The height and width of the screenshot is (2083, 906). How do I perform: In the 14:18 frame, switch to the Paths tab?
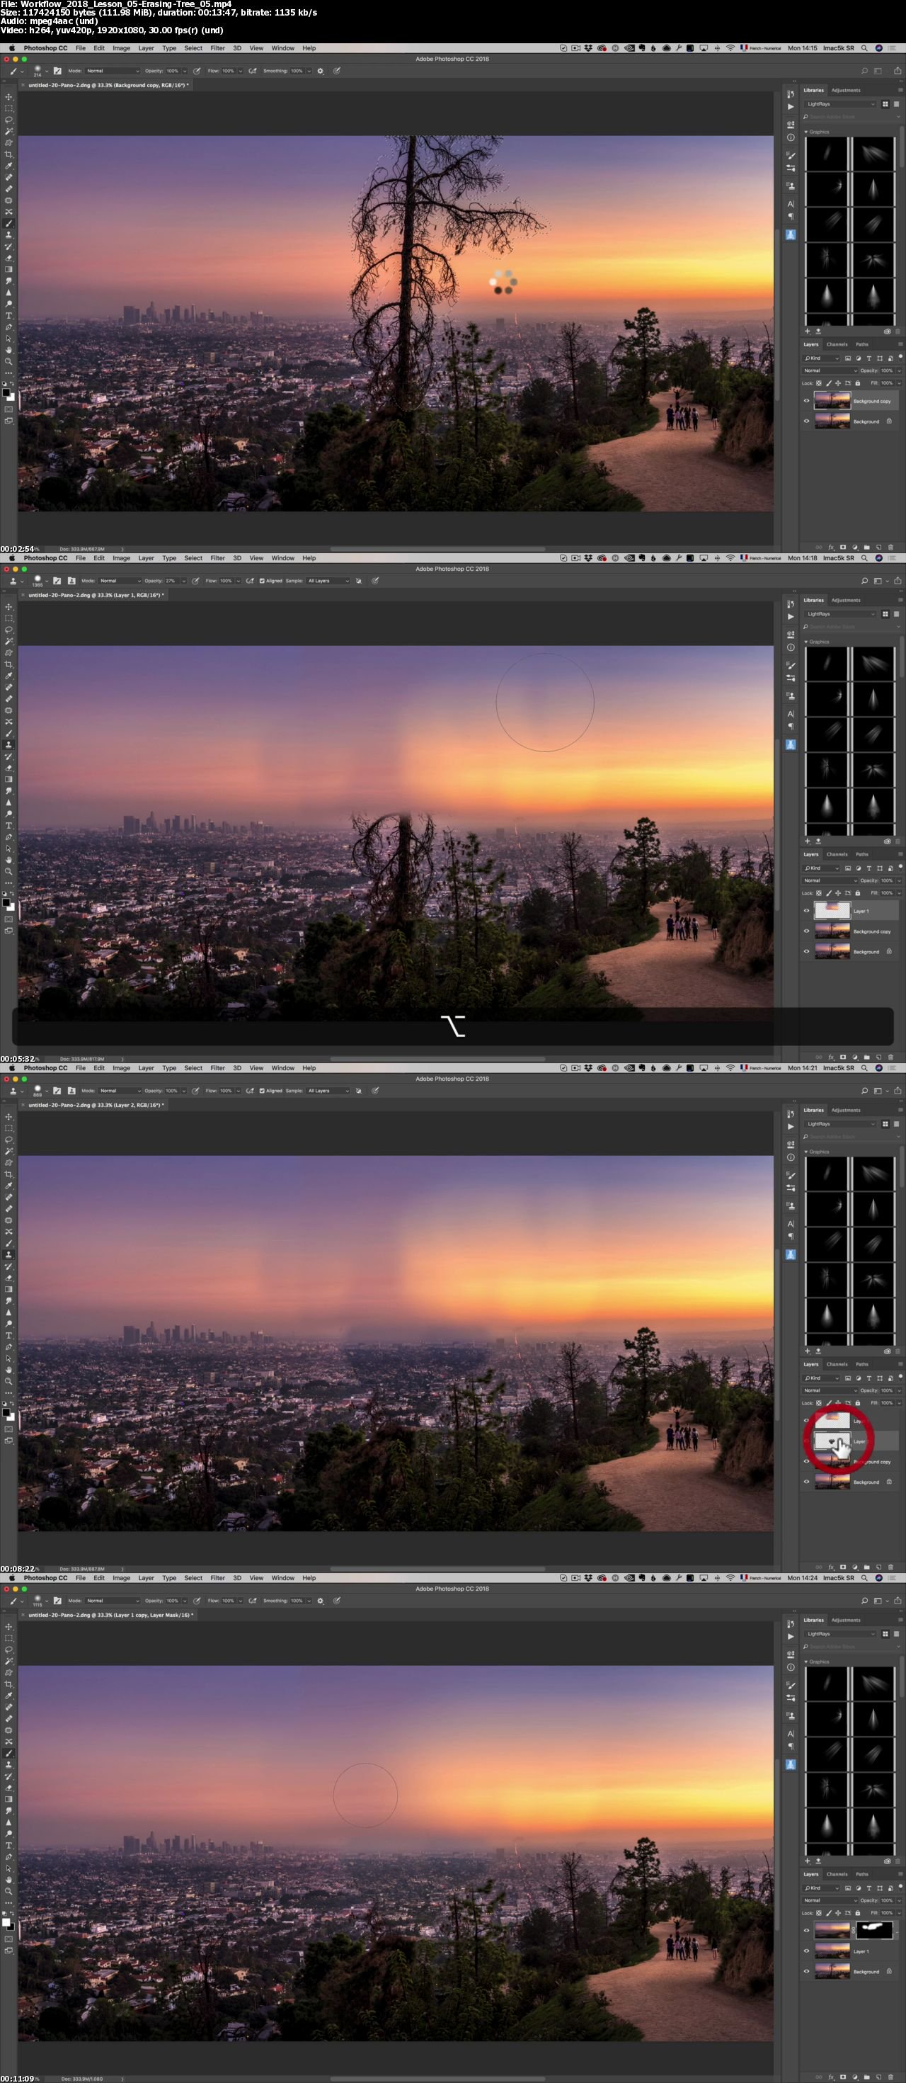(x=862, y=854)
